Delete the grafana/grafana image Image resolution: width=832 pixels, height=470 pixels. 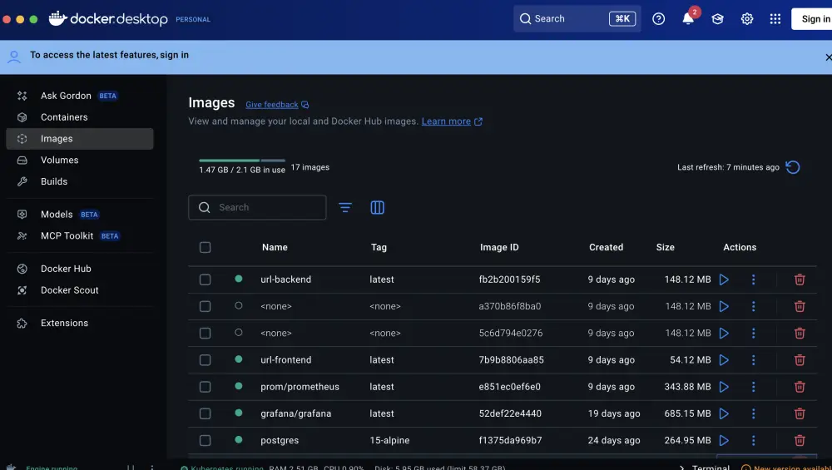800,413
